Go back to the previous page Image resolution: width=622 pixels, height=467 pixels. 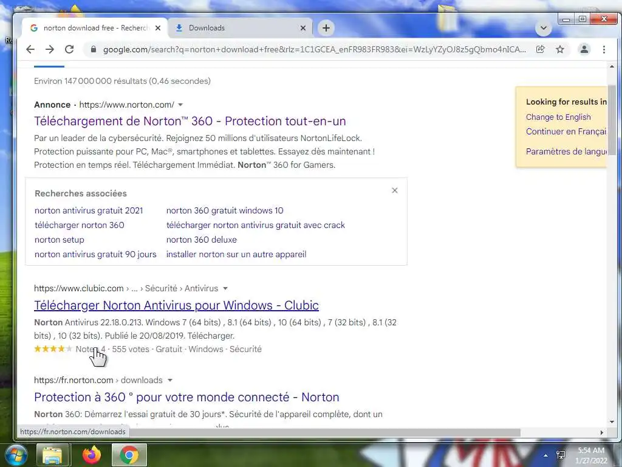[x=30, y=49]
